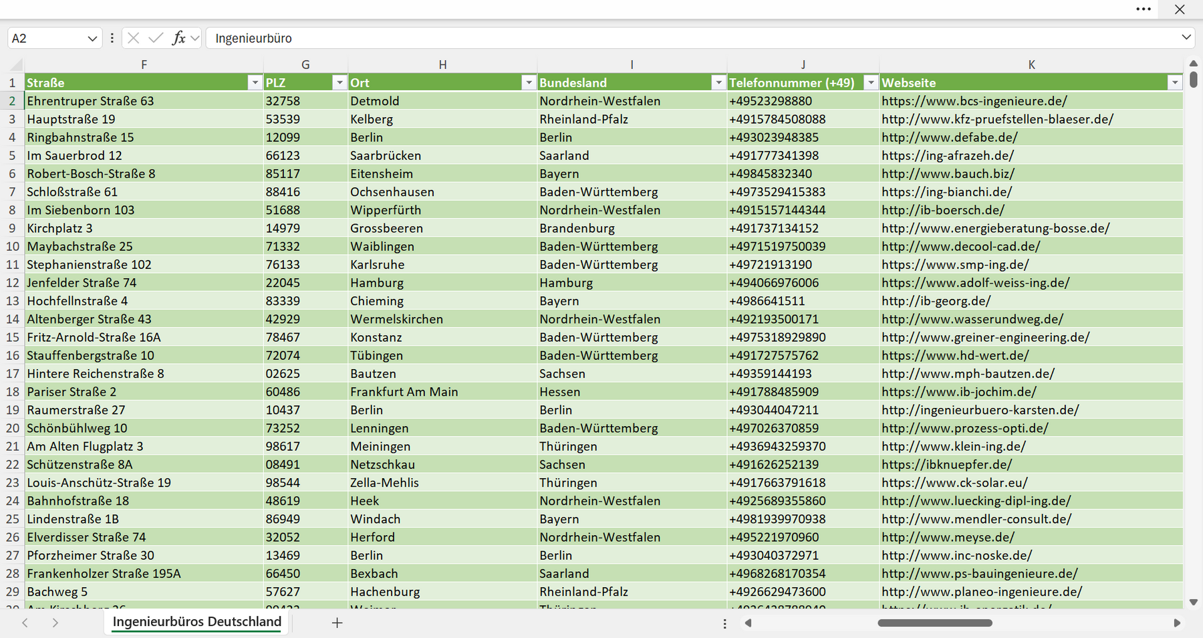Click the vertical scroll down arrow
The height and width of the screenshot is (638, 1203).
click(x=1194, y=603)
